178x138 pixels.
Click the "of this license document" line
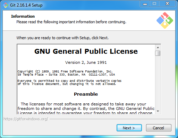pyautogui.click(x=67, y=84)
